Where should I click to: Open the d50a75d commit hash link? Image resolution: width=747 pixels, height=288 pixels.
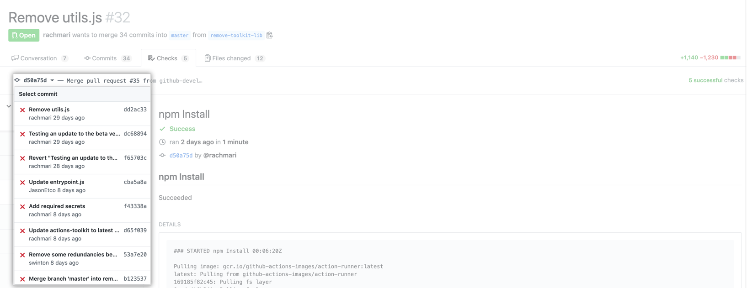(181, 156)
